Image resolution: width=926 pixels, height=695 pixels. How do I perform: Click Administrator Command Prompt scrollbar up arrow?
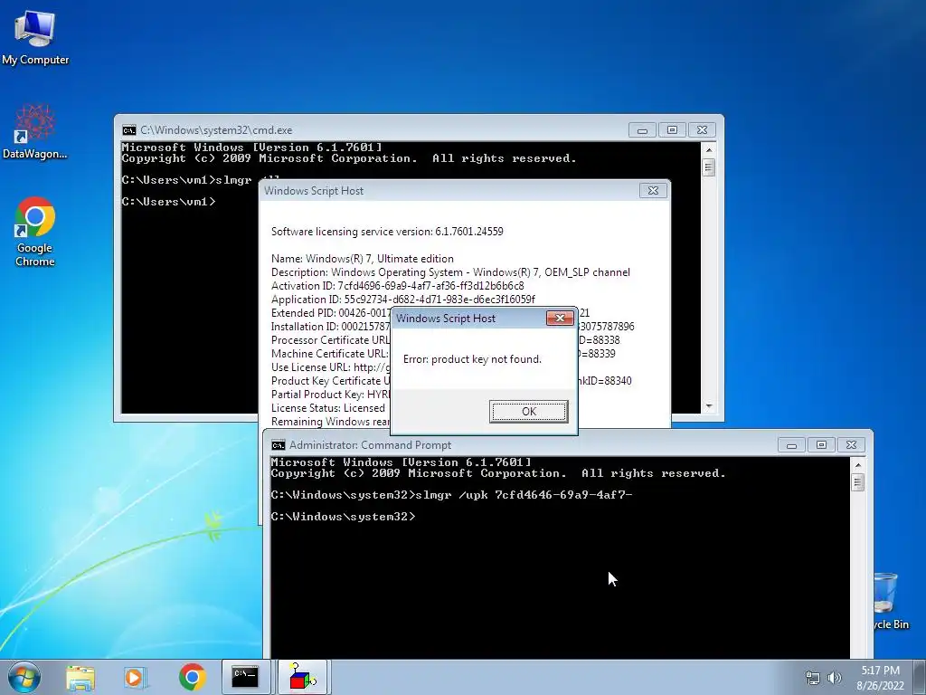[x=858, y=465]
